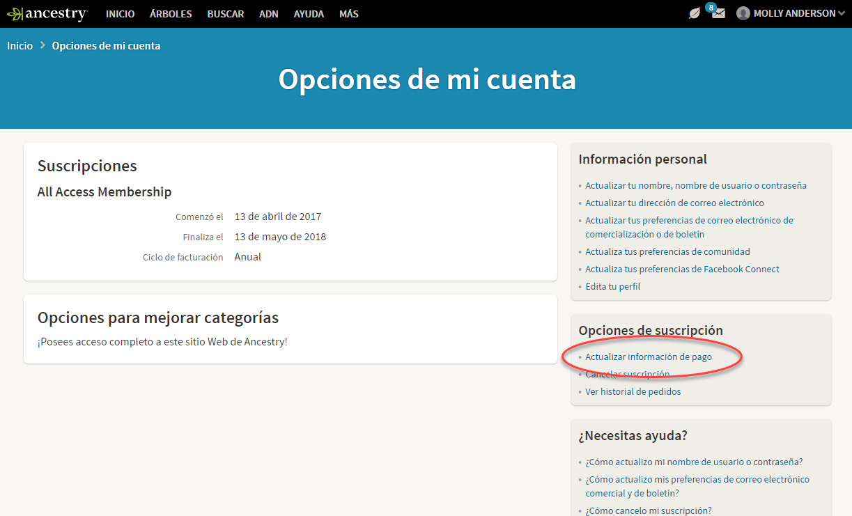Open 'Ver historial de pedidos'

[x=633, y=392]
